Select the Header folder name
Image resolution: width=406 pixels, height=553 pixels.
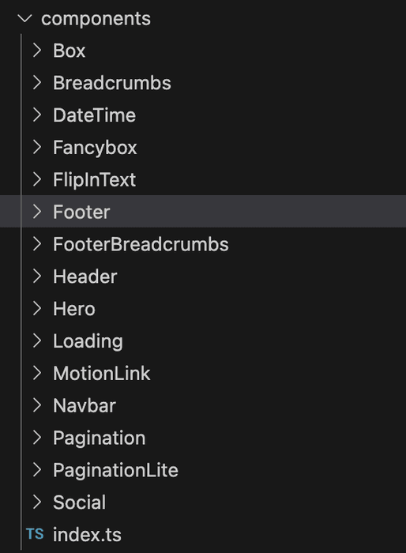pyautogui.click(x=85, y=276)
